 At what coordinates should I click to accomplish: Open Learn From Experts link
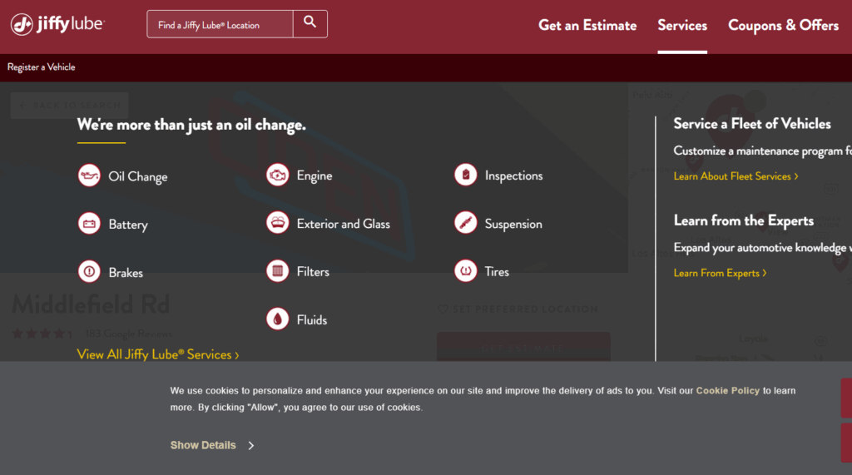pos(720,273)
